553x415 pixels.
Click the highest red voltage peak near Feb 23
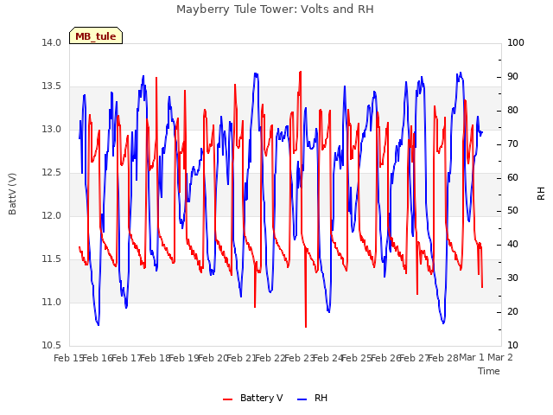[300, 72]
